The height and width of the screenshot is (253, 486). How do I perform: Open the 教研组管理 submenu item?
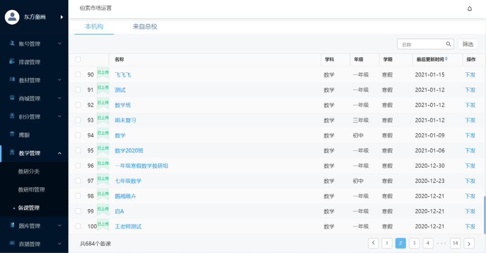31,190
